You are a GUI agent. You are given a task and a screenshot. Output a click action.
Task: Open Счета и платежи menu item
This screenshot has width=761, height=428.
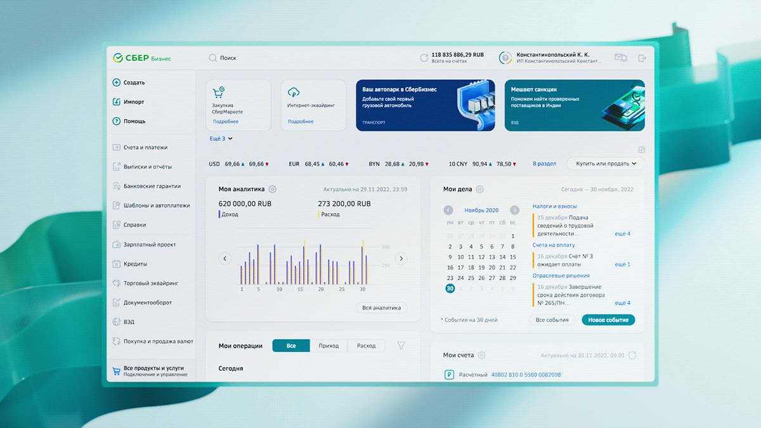tap(152, 147)
